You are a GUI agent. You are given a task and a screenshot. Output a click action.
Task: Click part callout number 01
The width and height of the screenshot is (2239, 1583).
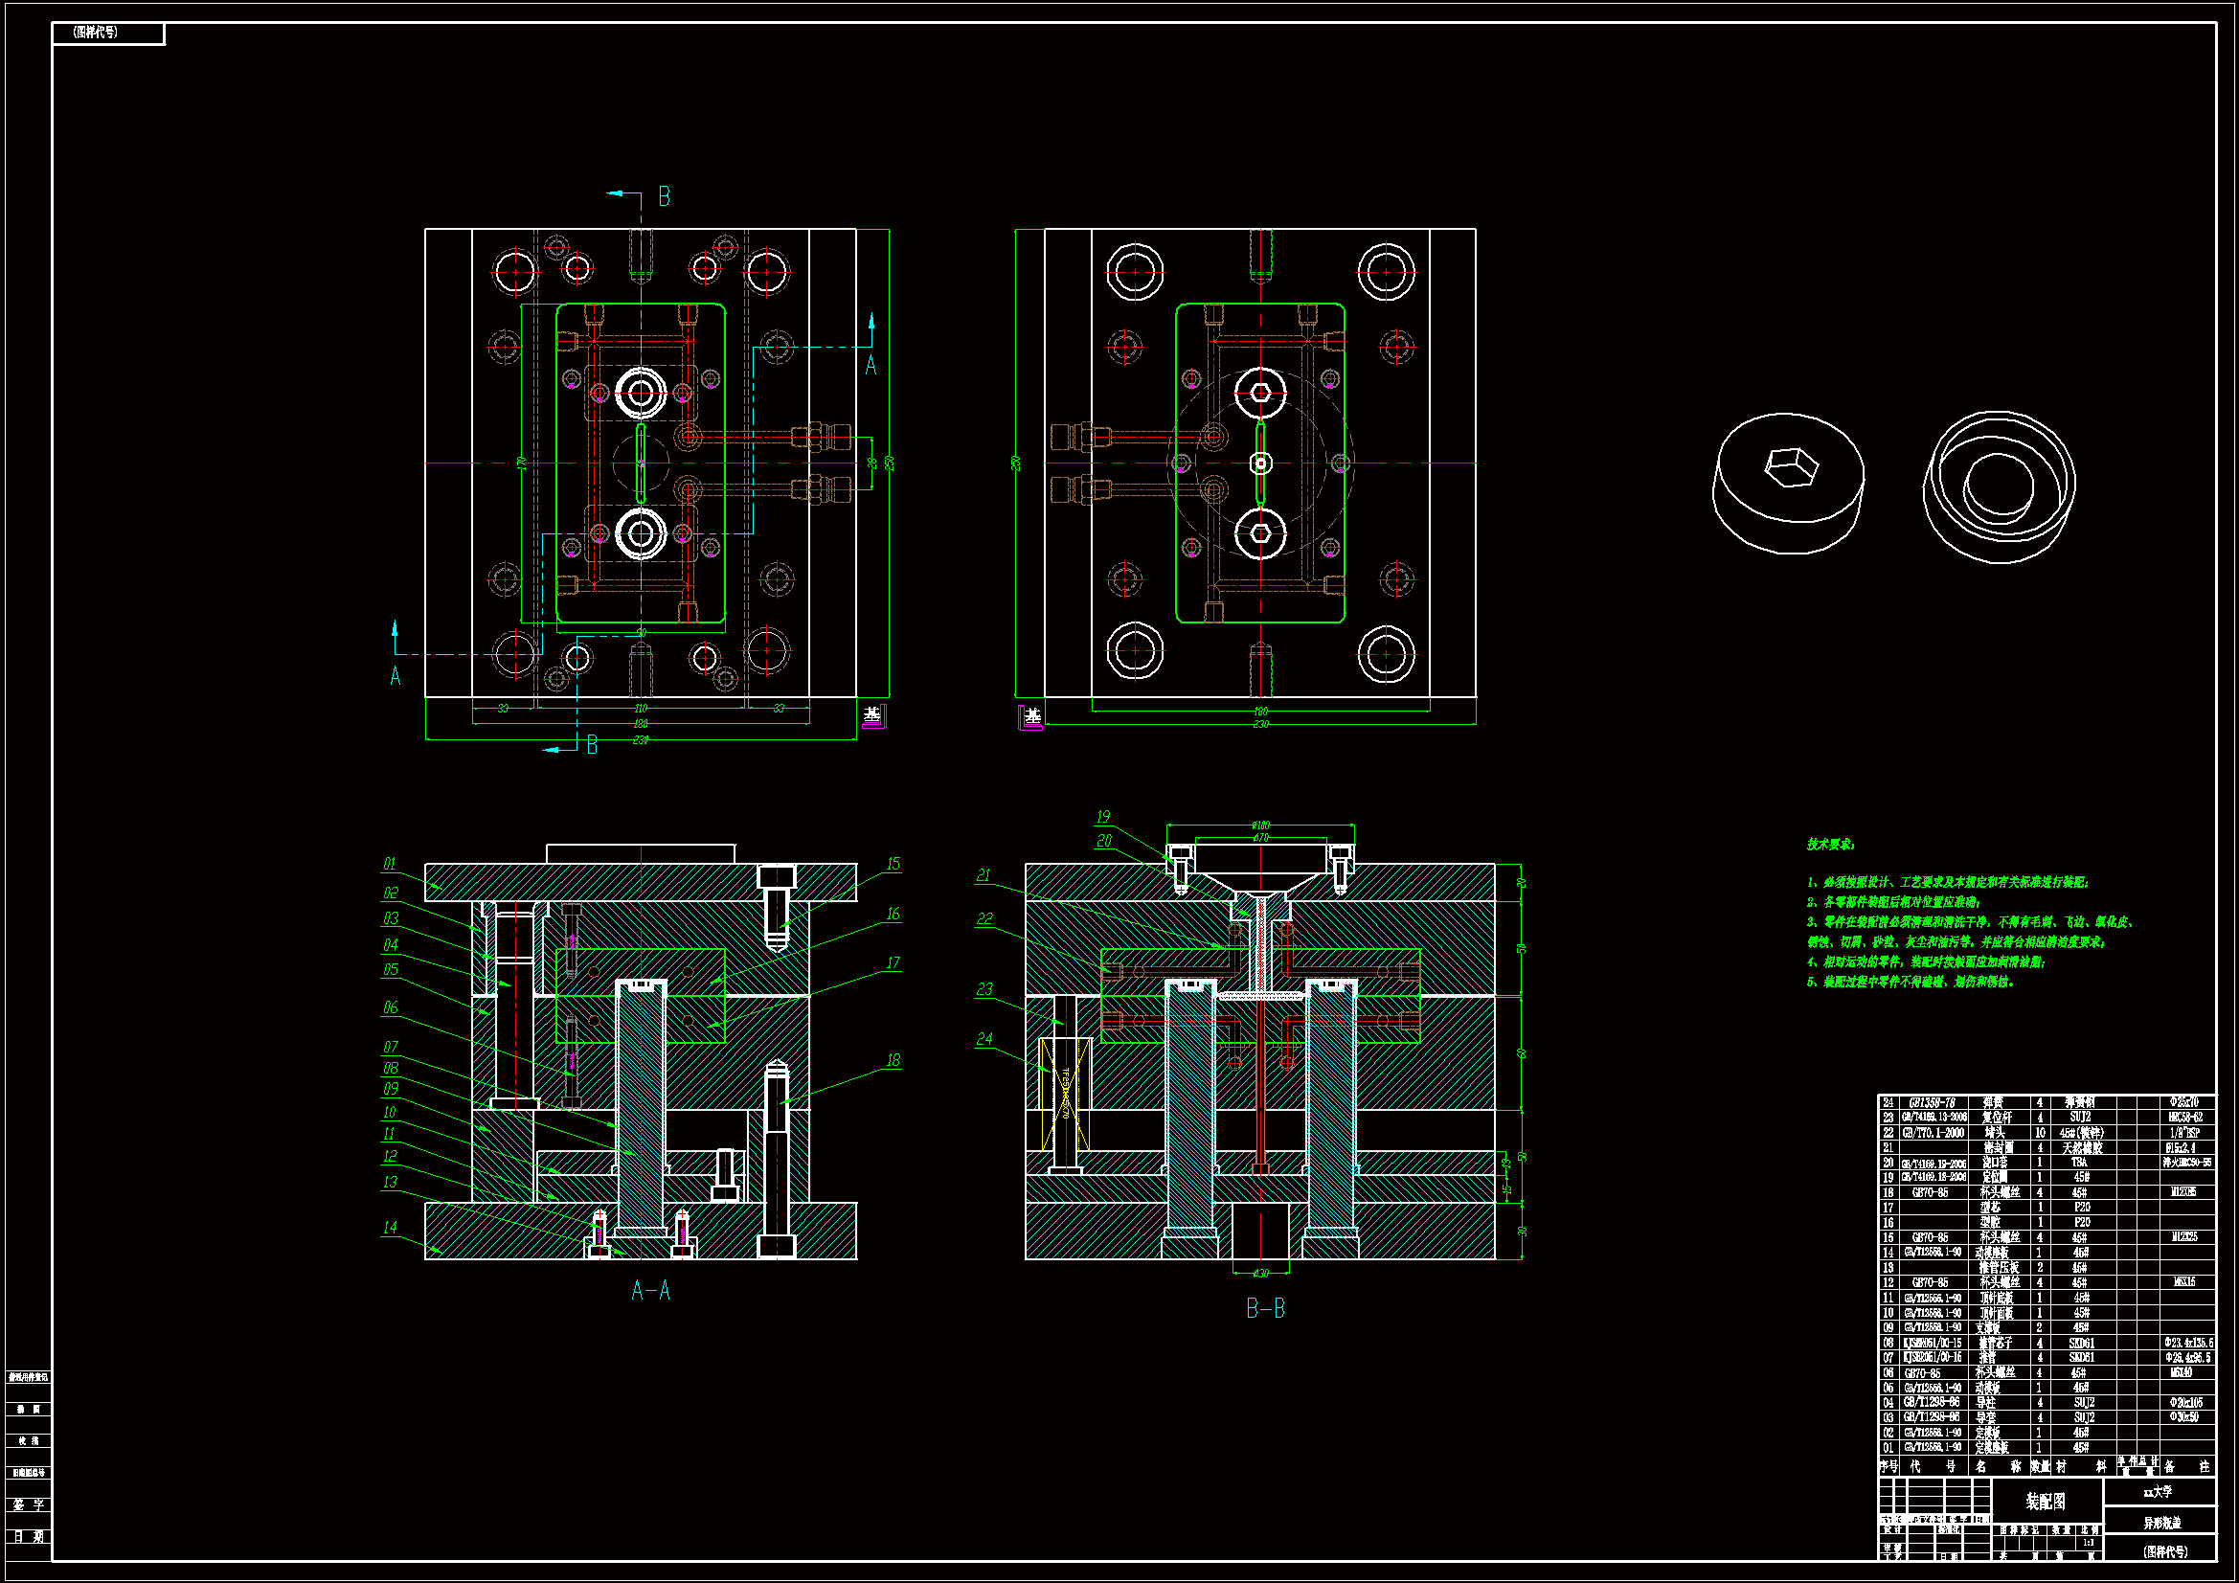(x=390, y=863)
